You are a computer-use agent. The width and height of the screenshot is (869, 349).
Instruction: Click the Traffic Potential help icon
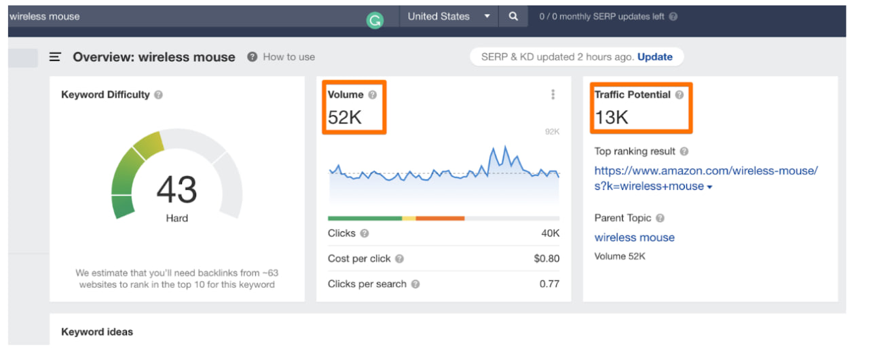(x=680, y=95)
